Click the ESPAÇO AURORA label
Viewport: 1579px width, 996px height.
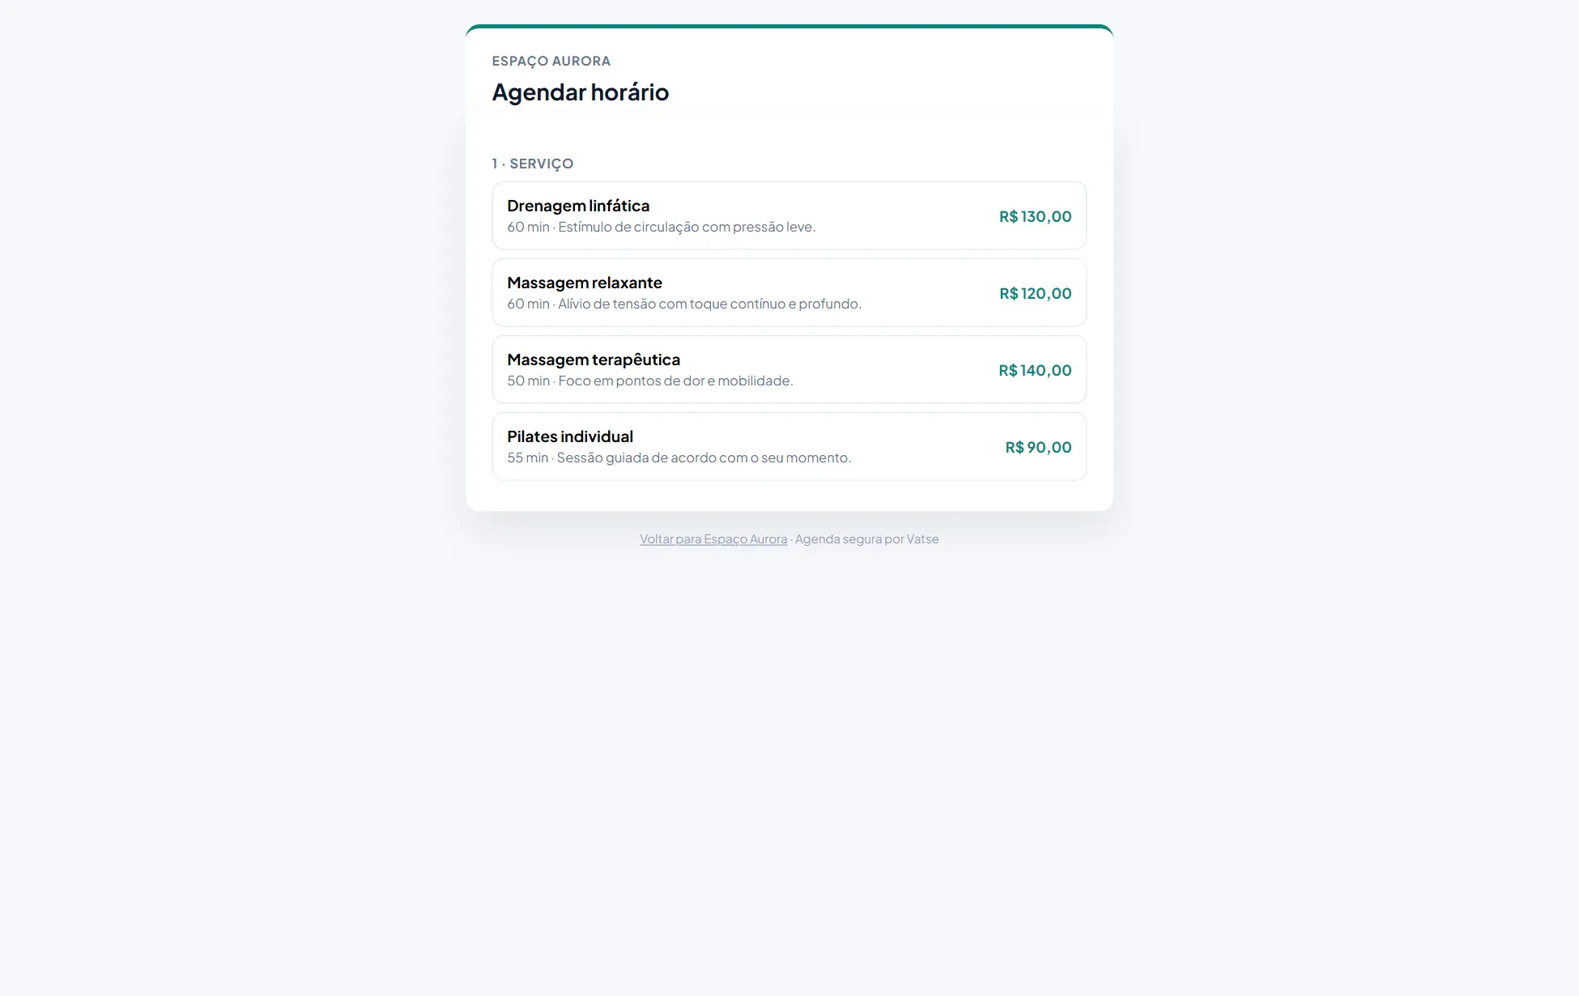pyautogui.click(x=551, y=61)
